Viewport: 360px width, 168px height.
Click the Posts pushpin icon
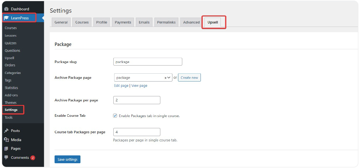[6, 131]
